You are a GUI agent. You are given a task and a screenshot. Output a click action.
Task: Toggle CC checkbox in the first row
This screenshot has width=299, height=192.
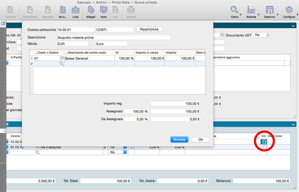click(x=264, y=142)
